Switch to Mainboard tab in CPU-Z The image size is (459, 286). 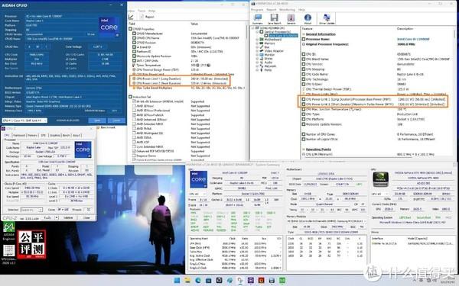coord(19,136)
